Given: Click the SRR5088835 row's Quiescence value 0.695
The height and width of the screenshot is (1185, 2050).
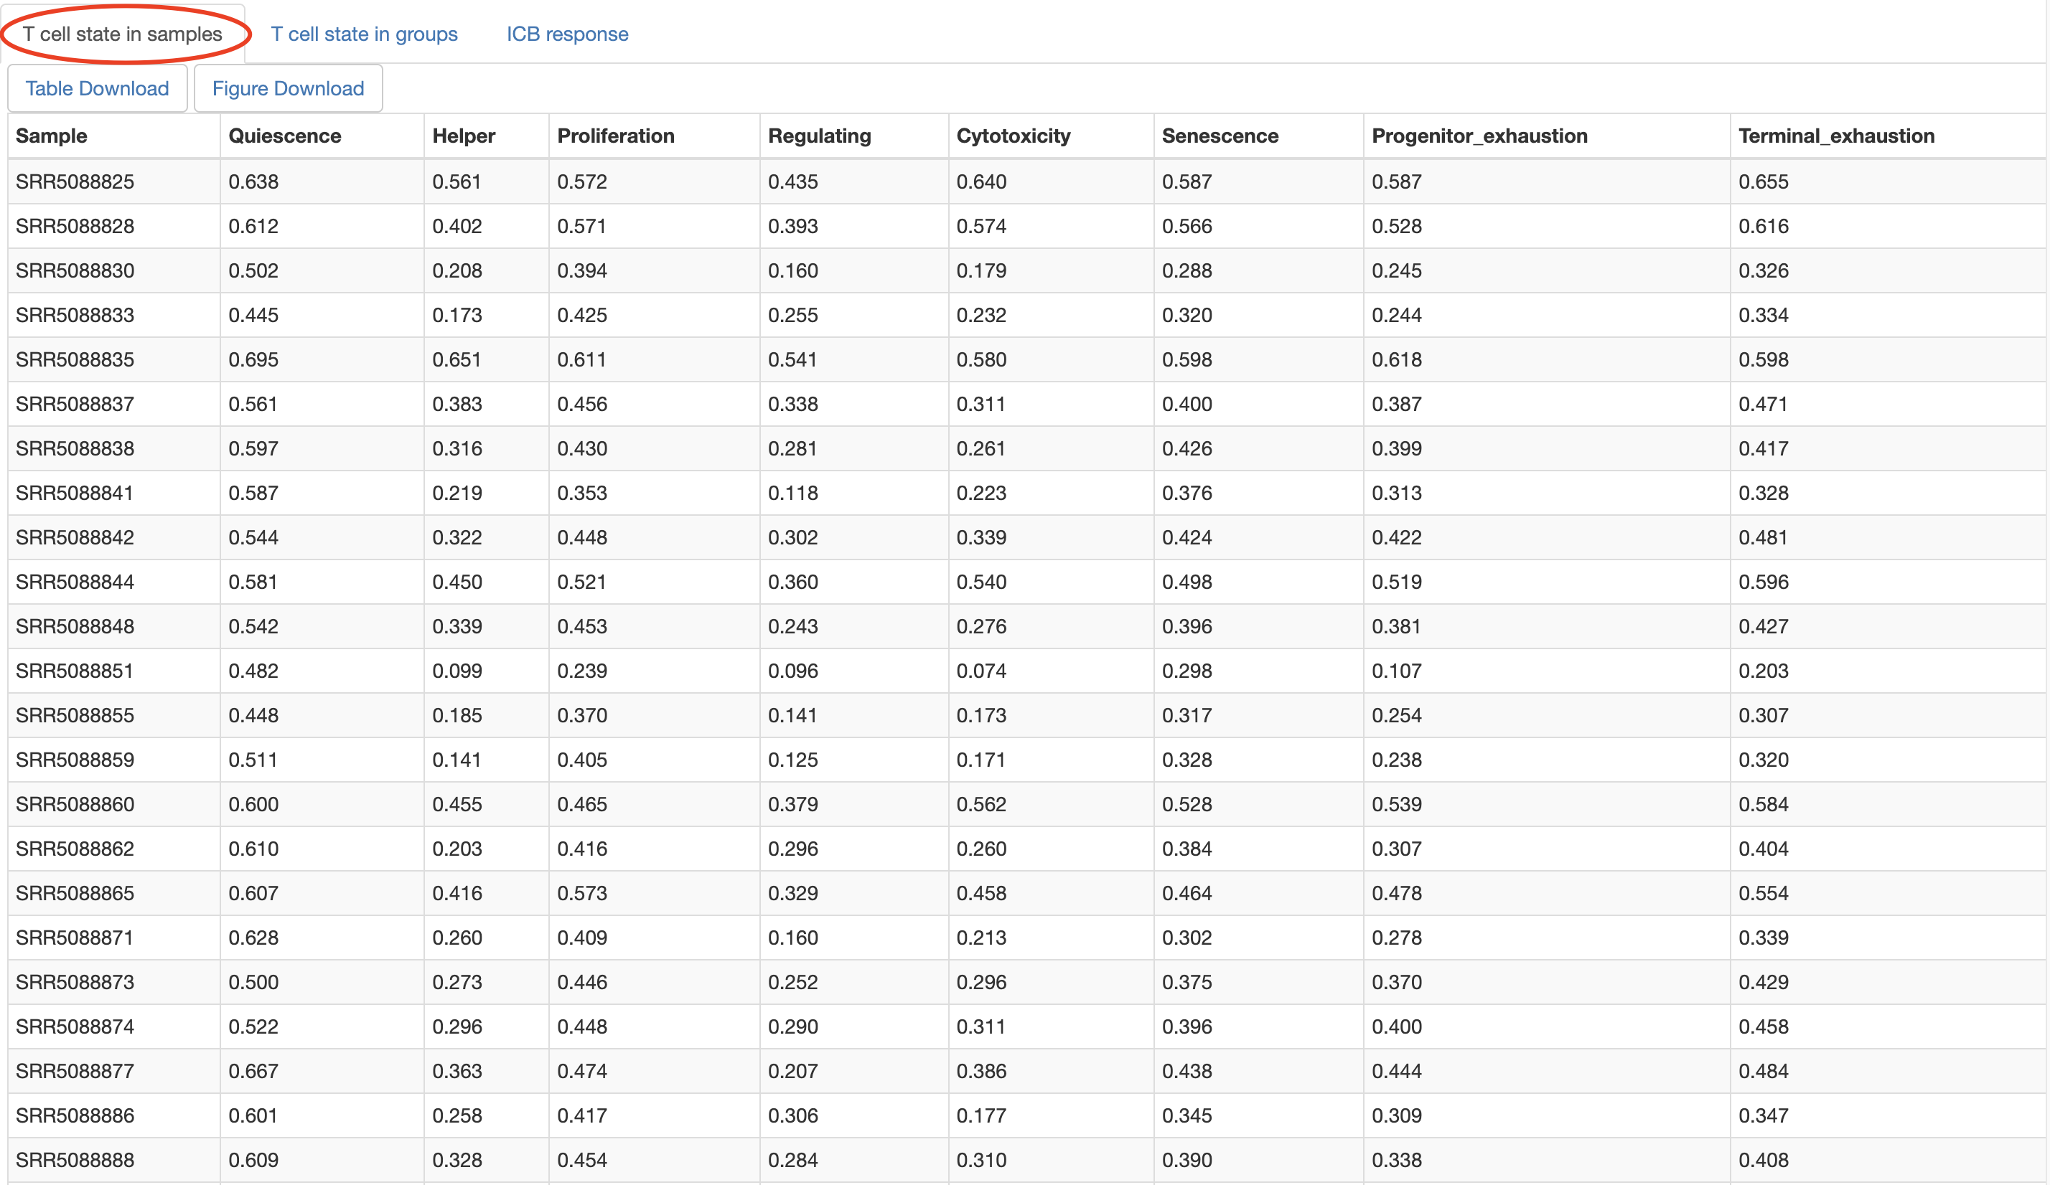Looking at the screenshot, I should (x=254, y=359).
